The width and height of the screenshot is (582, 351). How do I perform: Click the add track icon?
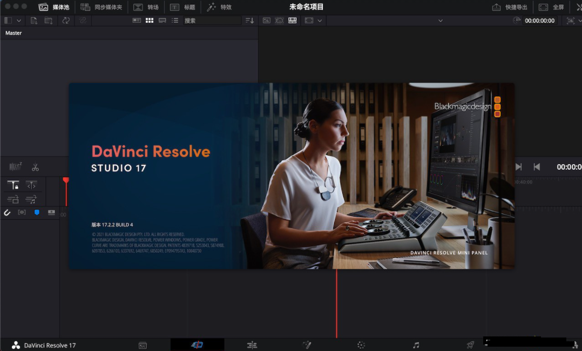[51, 212]
